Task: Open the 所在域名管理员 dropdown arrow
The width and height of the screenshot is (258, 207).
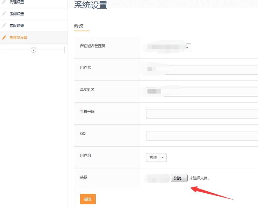Action: tap(187, 48)
